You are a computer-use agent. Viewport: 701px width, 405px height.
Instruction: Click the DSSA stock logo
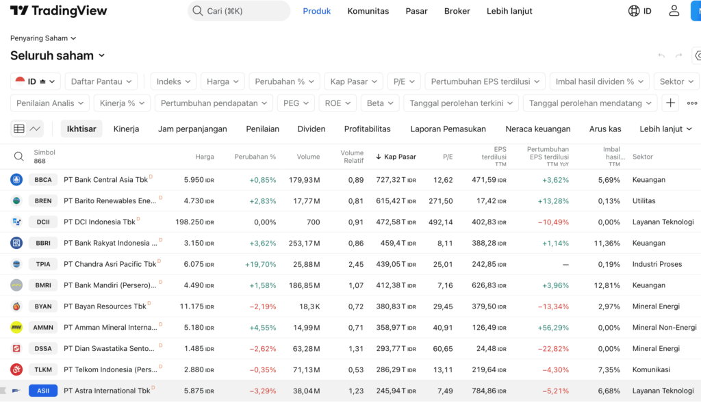click(x=16, y=348)
